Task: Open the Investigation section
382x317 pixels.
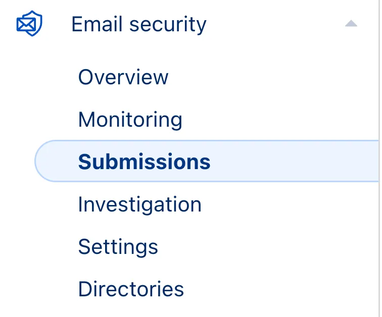Action: coord(139,204)
